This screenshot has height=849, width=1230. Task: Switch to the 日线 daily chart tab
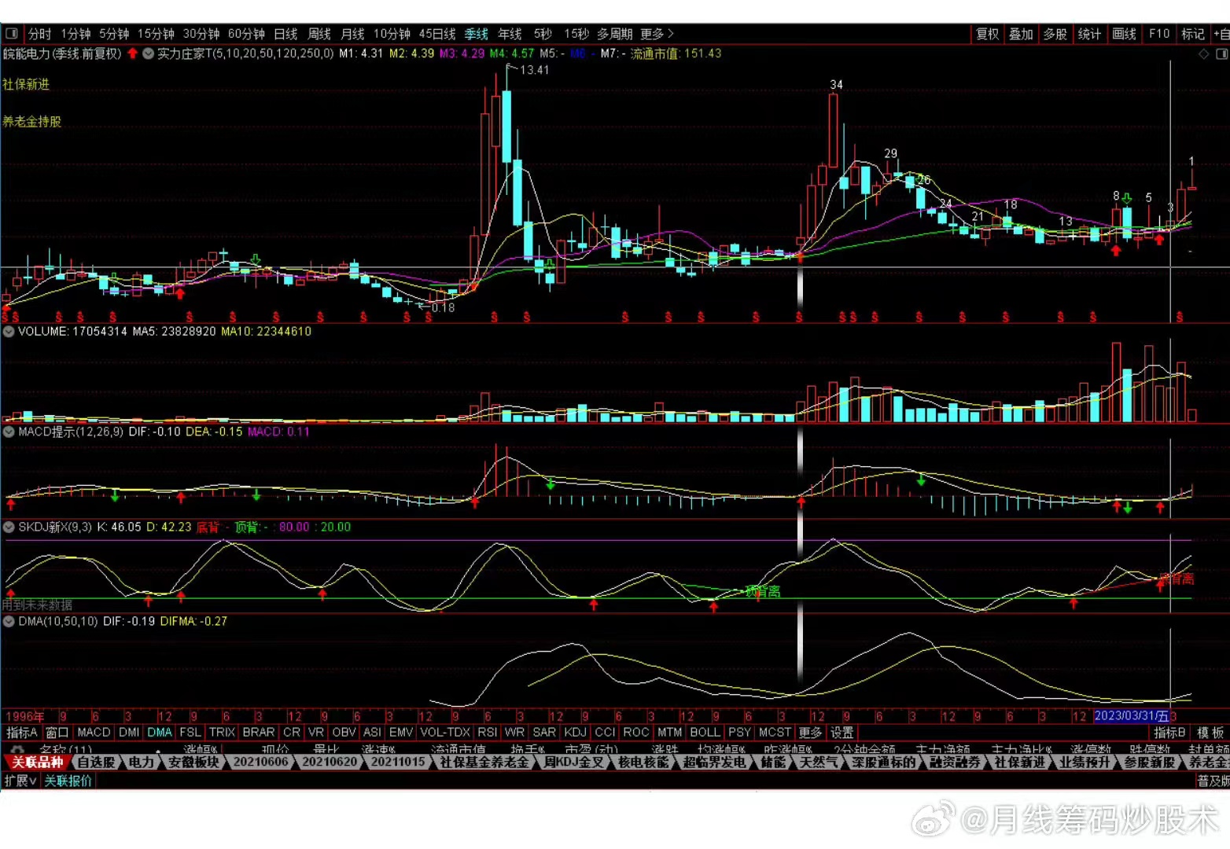click(285, 34)
